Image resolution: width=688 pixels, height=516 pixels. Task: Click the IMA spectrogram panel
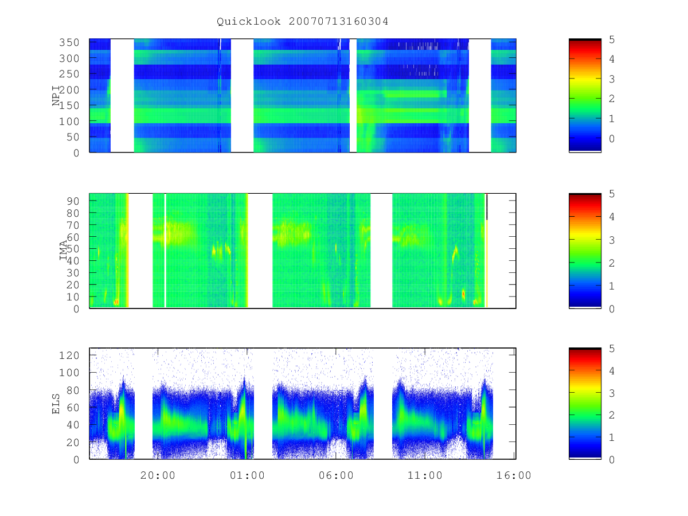pyautogui.click(x=303, y=251)
